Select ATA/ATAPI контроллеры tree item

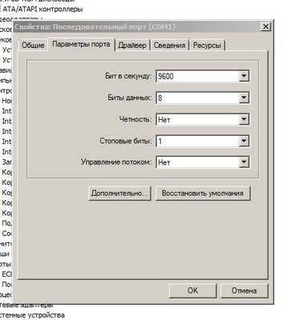[42, 10]
